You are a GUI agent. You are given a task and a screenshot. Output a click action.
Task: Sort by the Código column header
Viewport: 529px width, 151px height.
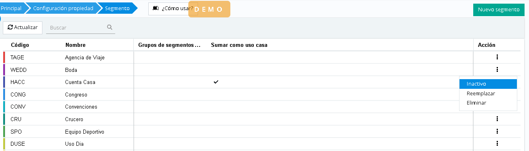[x=20, y=45]
